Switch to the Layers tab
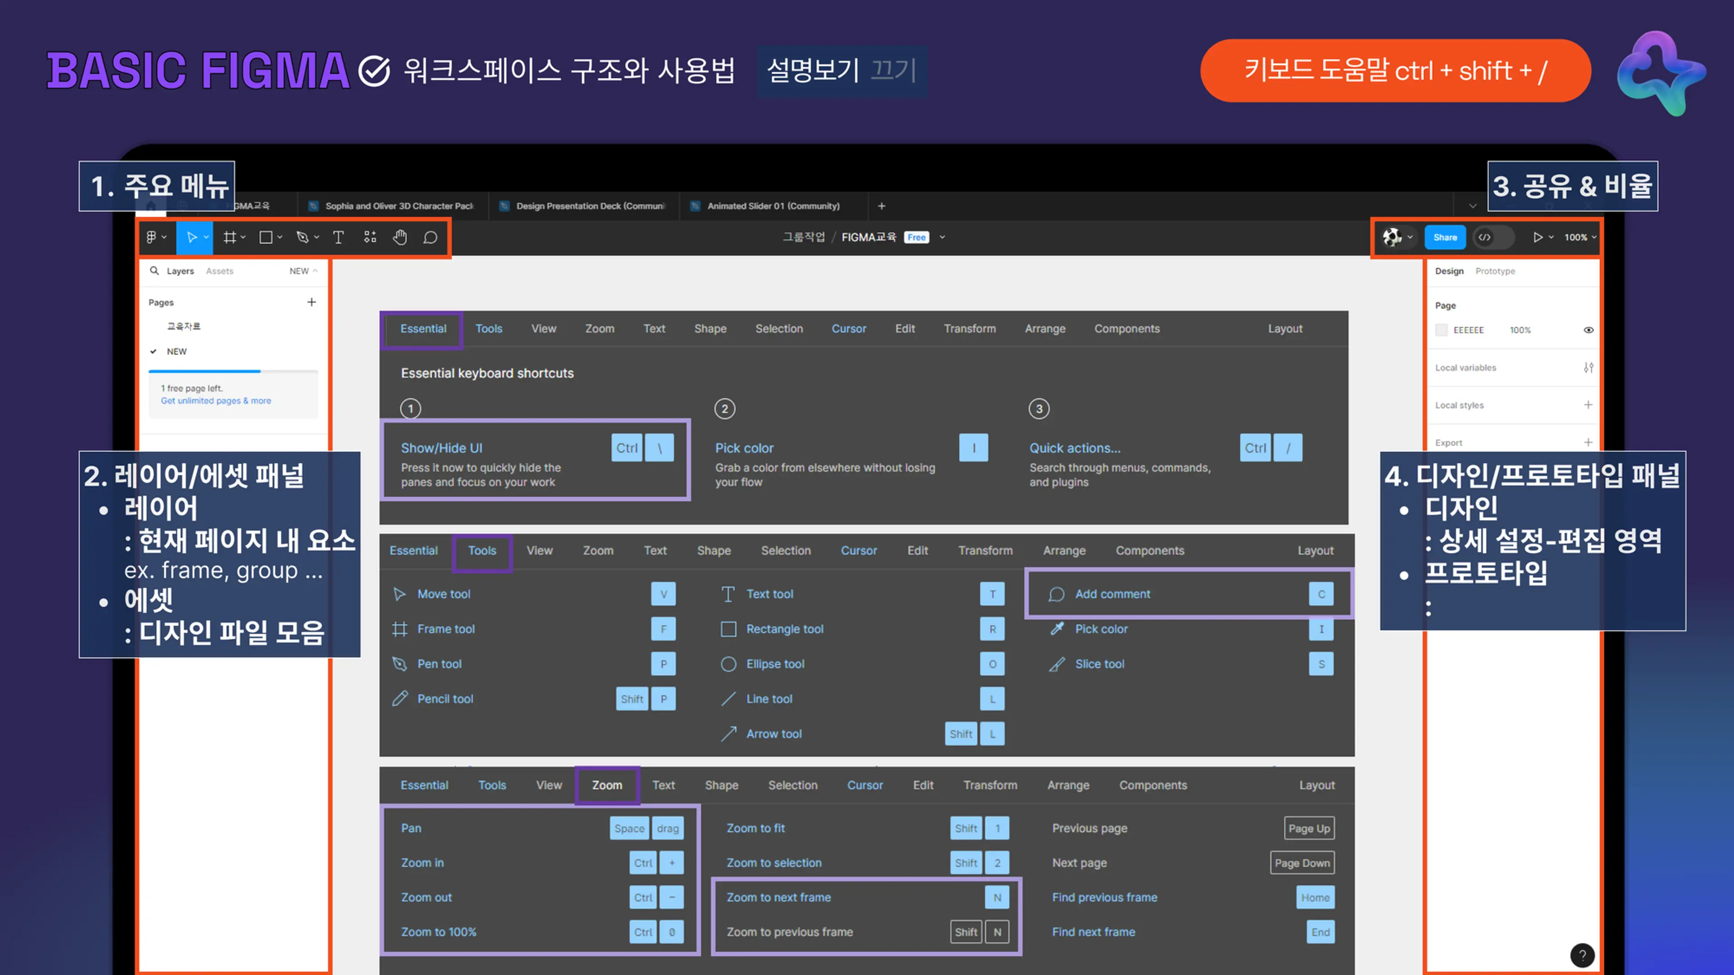The width and height of the screenshot is (1734, 975). pyautogui.click(x=180, y=270)
